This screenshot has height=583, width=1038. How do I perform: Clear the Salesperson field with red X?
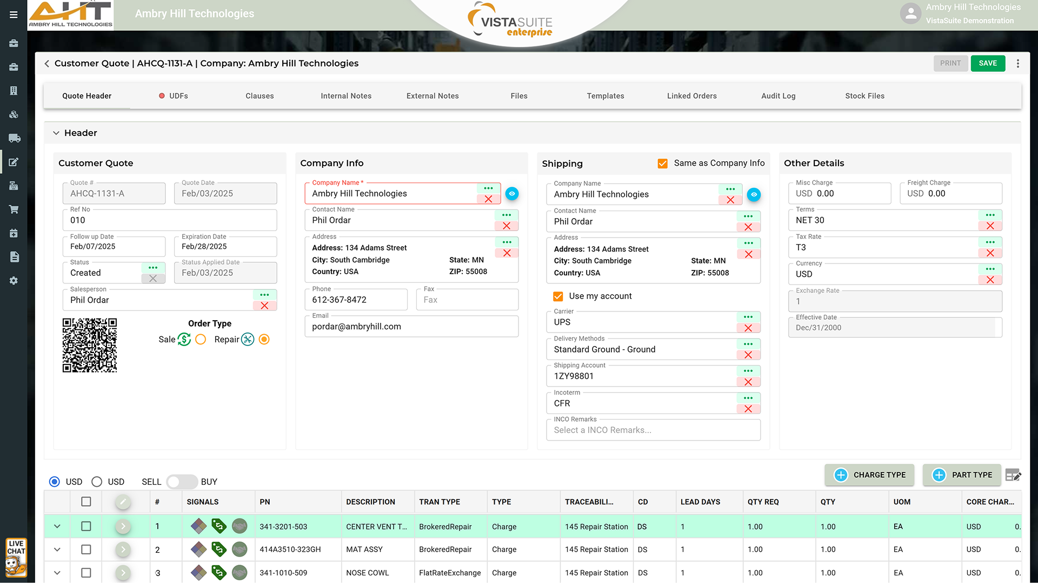click(264, 306)
